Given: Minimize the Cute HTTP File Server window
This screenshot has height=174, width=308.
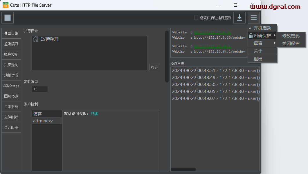Looking at the screenshot, I should tap(219, 5).
